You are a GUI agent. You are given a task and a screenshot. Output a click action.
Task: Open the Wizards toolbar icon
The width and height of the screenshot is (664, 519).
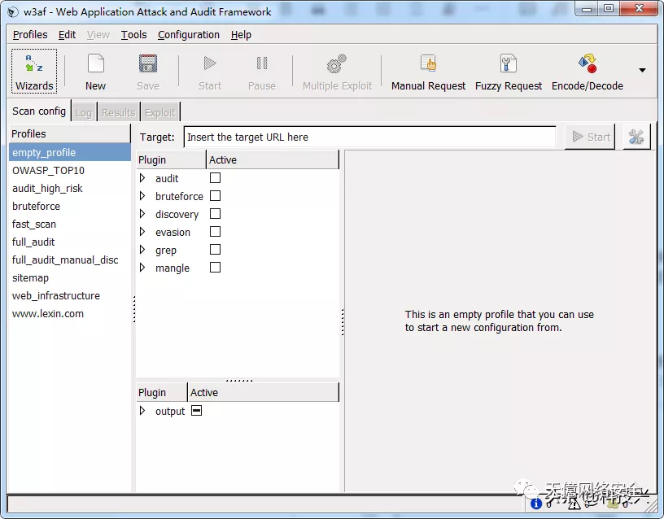click(x=34, y=63)
